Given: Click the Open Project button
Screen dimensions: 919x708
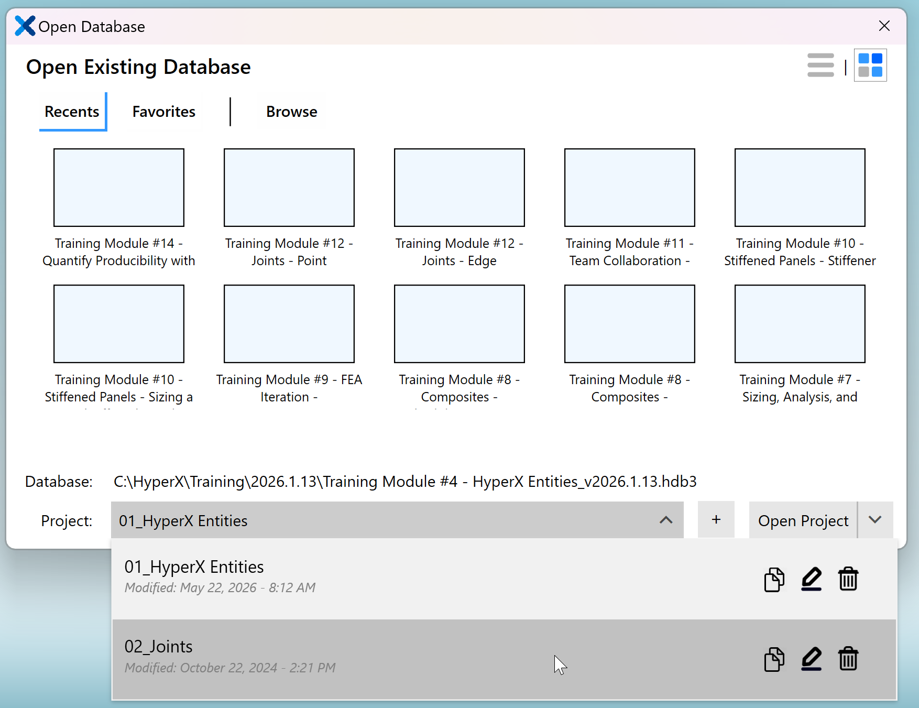Looking at the screenshot, I should pyautogui.click(x=803, y=520).
